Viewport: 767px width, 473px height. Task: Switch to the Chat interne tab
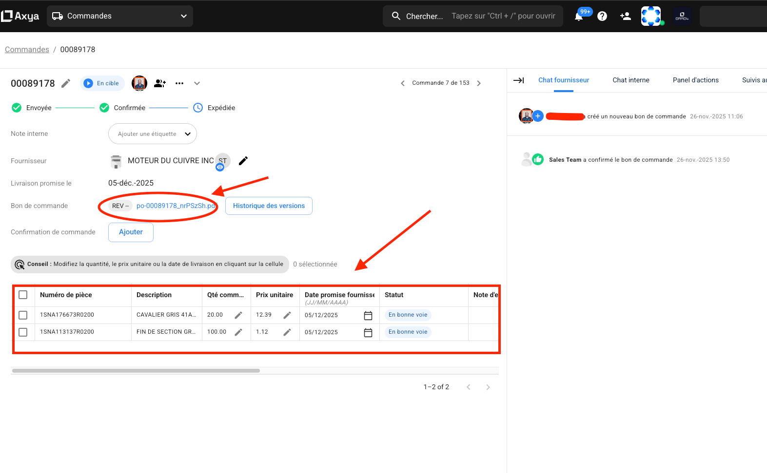630,80
